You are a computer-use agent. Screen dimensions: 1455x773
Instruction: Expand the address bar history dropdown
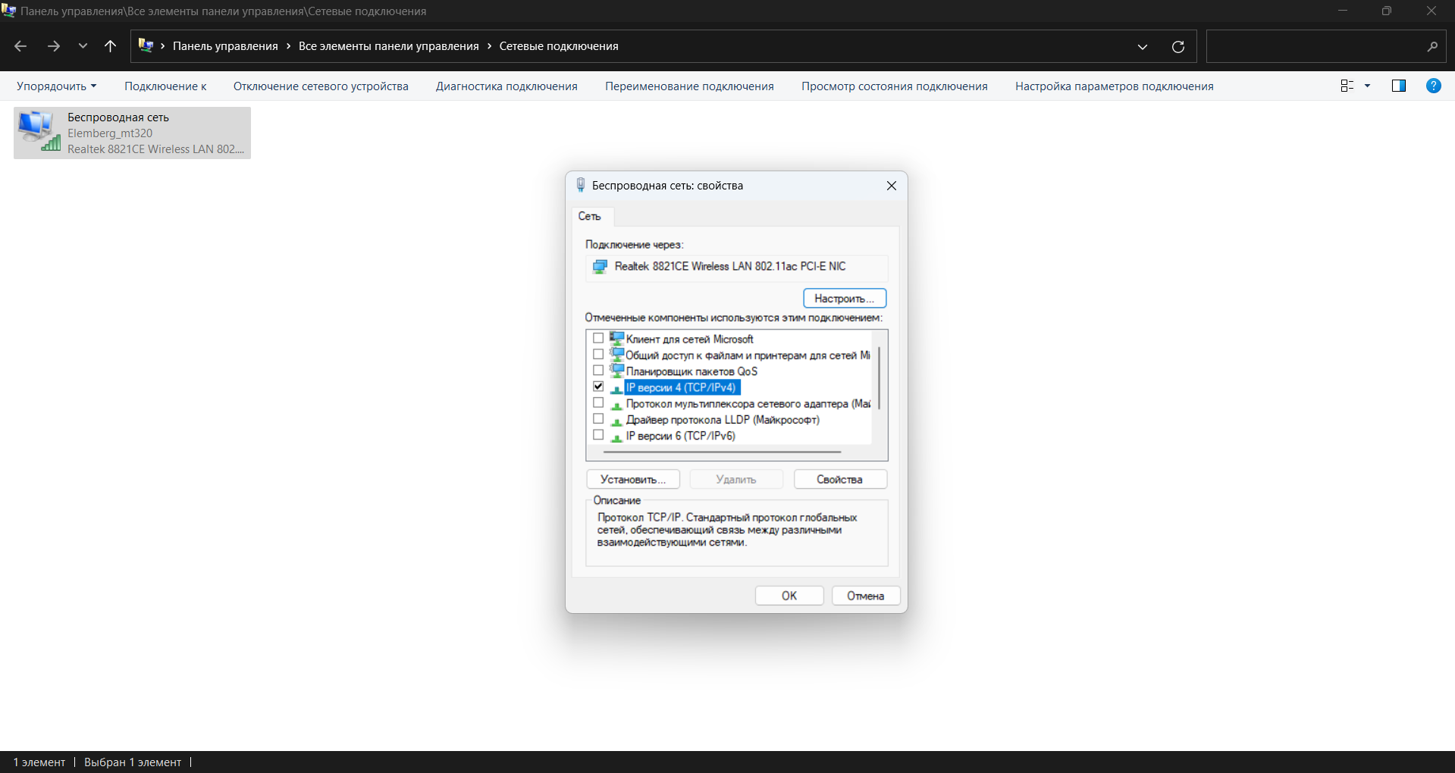(x=1143, y=46)
